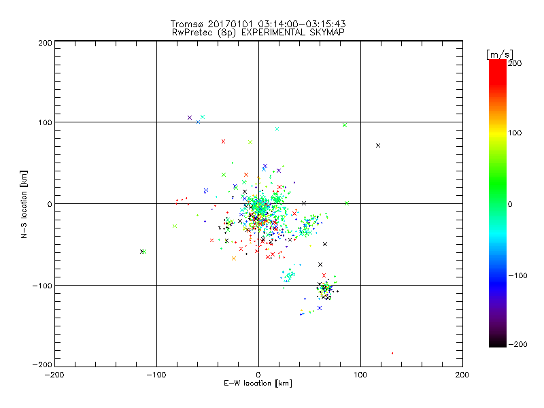Click the -100 tick label on the x-axis
This screenshot has width=544, height=408.
156,375
